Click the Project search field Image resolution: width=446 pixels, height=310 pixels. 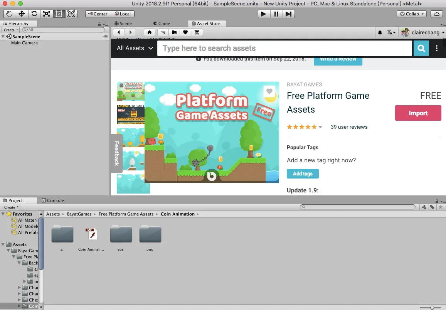pos(358,207)
